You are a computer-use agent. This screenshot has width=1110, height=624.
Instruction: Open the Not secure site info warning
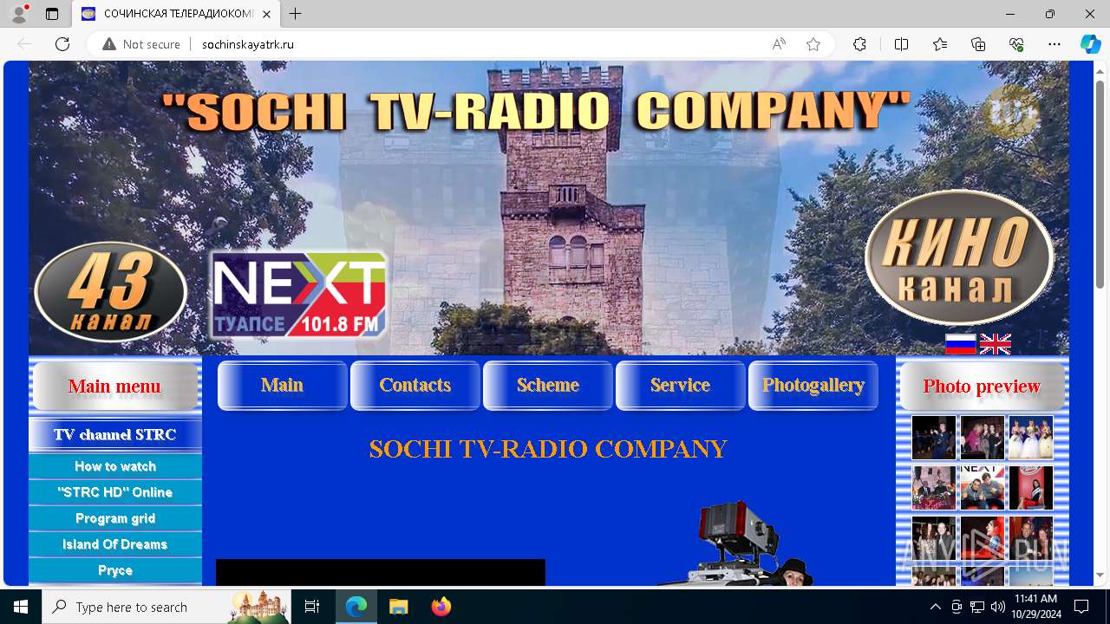[141, 44]
